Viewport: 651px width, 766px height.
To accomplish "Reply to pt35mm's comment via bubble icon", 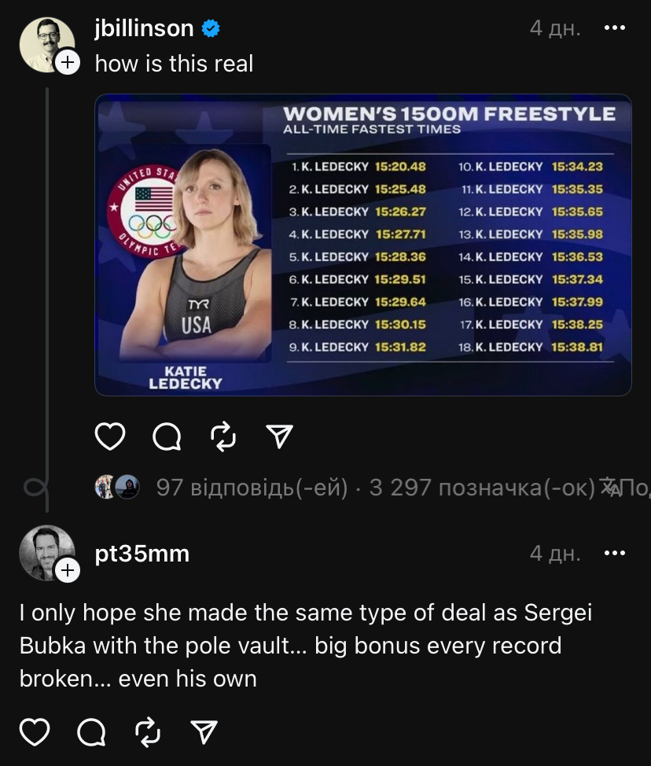I will pyautogui.click(x=91, y=732).
